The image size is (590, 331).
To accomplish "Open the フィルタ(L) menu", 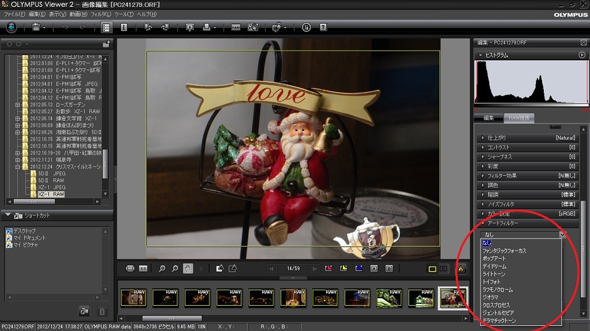I will pos(101,14).
